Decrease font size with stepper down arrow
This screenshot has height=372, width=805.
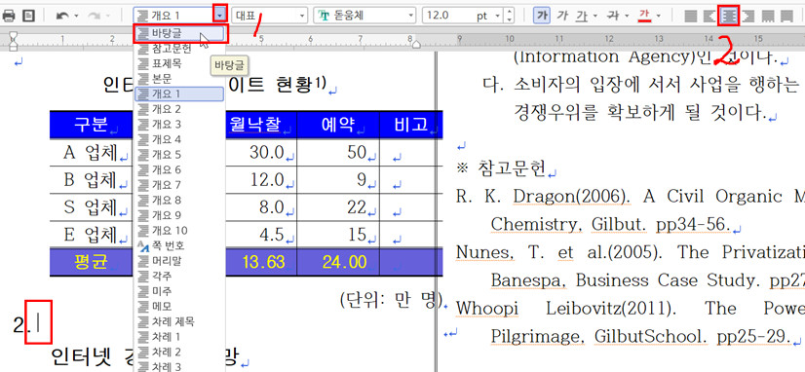coord(509,19)
